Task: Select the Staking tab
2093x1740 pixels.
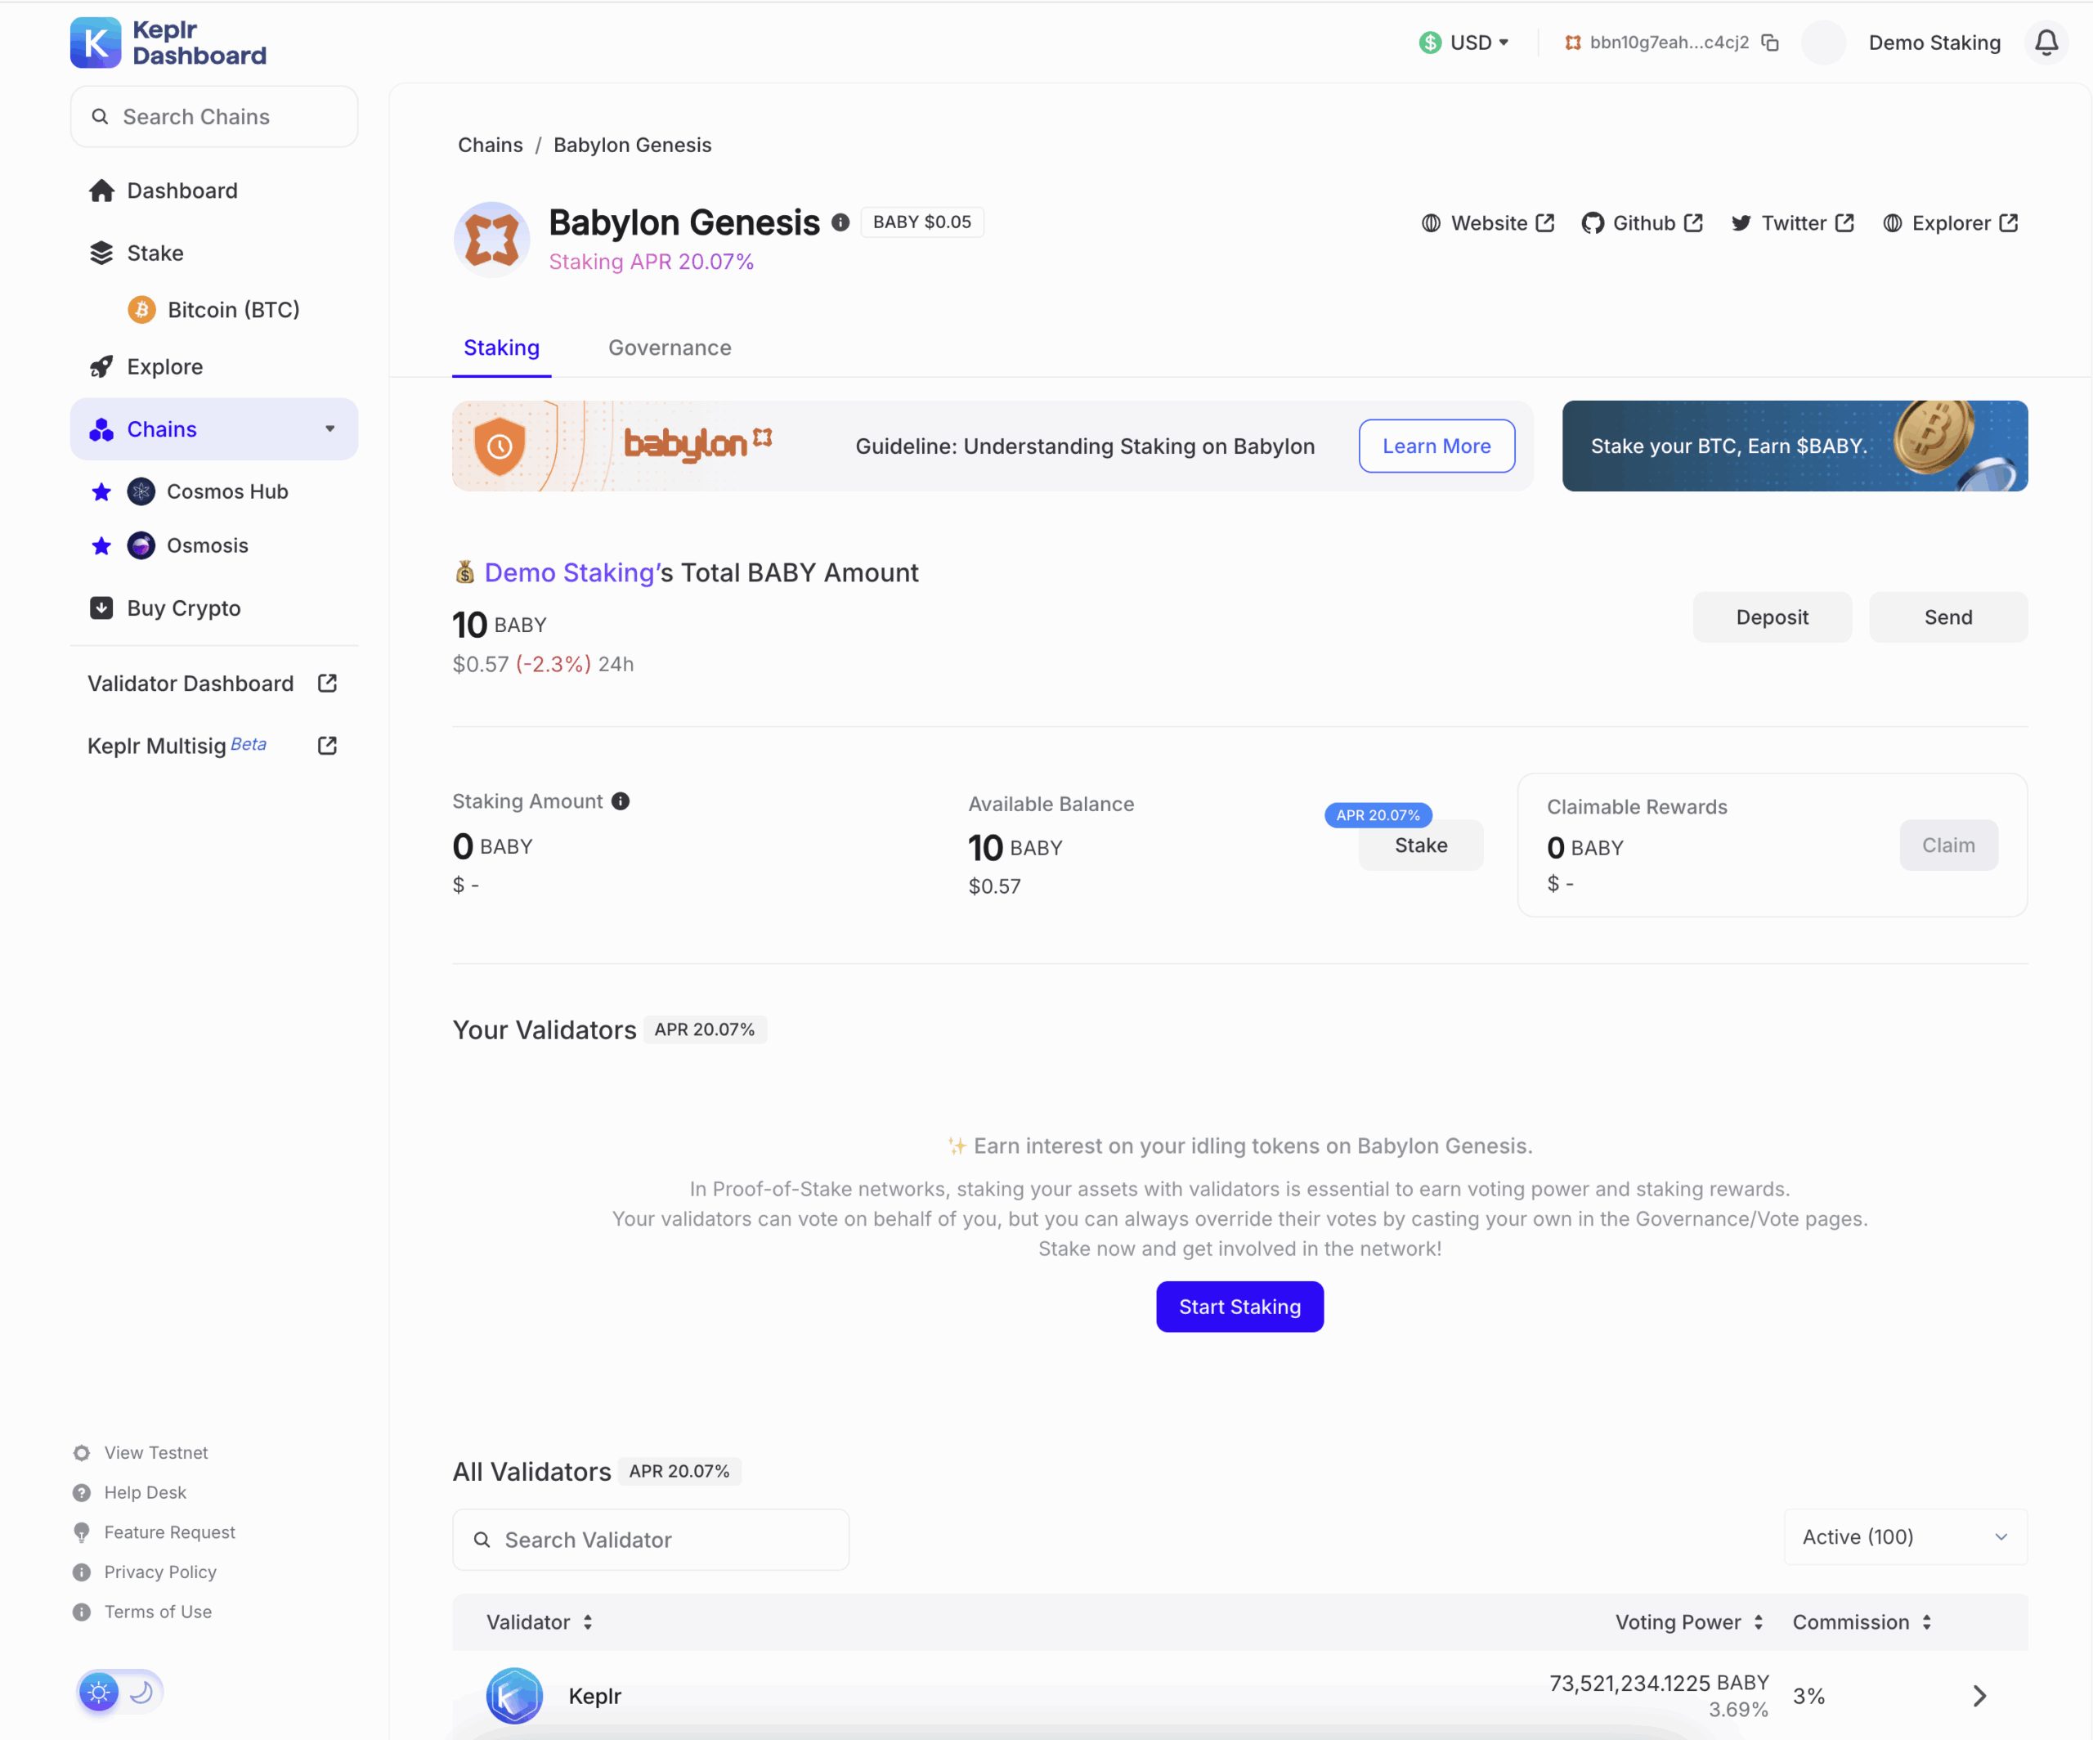Action: coord(501,348)
